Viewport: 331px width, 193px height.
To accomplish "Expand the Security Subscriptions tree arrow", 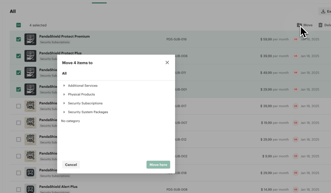I will 64,103.
